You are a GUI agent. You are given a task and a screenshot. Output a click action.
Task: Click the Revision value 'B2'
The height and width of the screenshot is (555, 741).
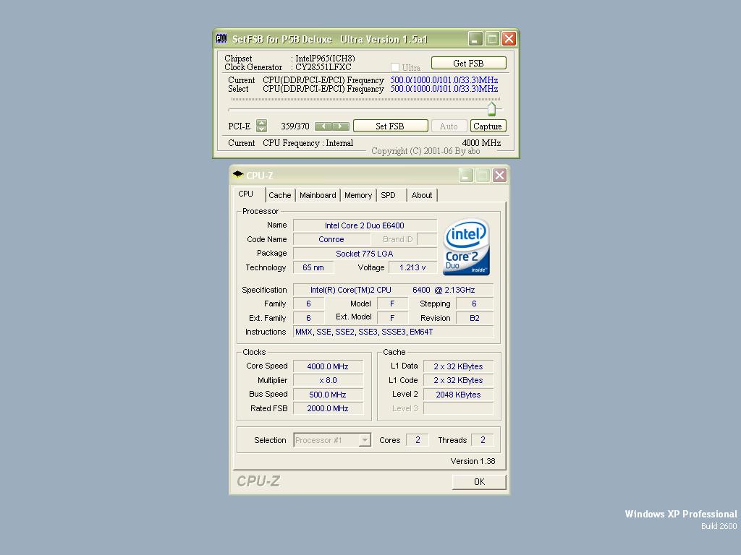475,318
